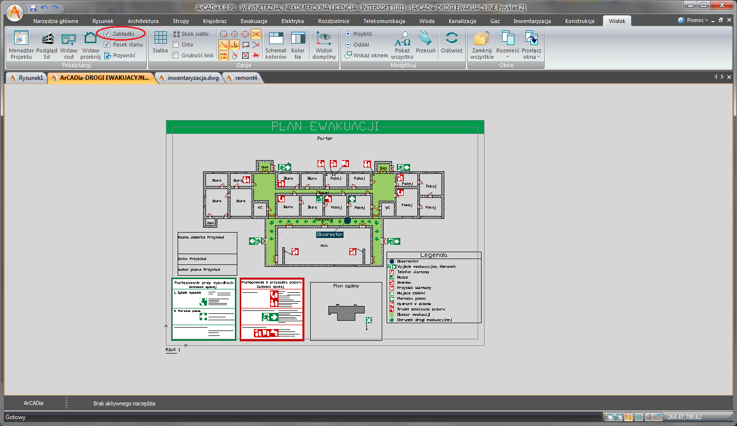
Task: Open the Podgląd 3d view
Action: (46, 45)
